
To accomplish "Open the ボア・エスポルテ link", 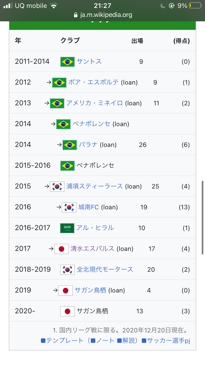I will point(93,82).
